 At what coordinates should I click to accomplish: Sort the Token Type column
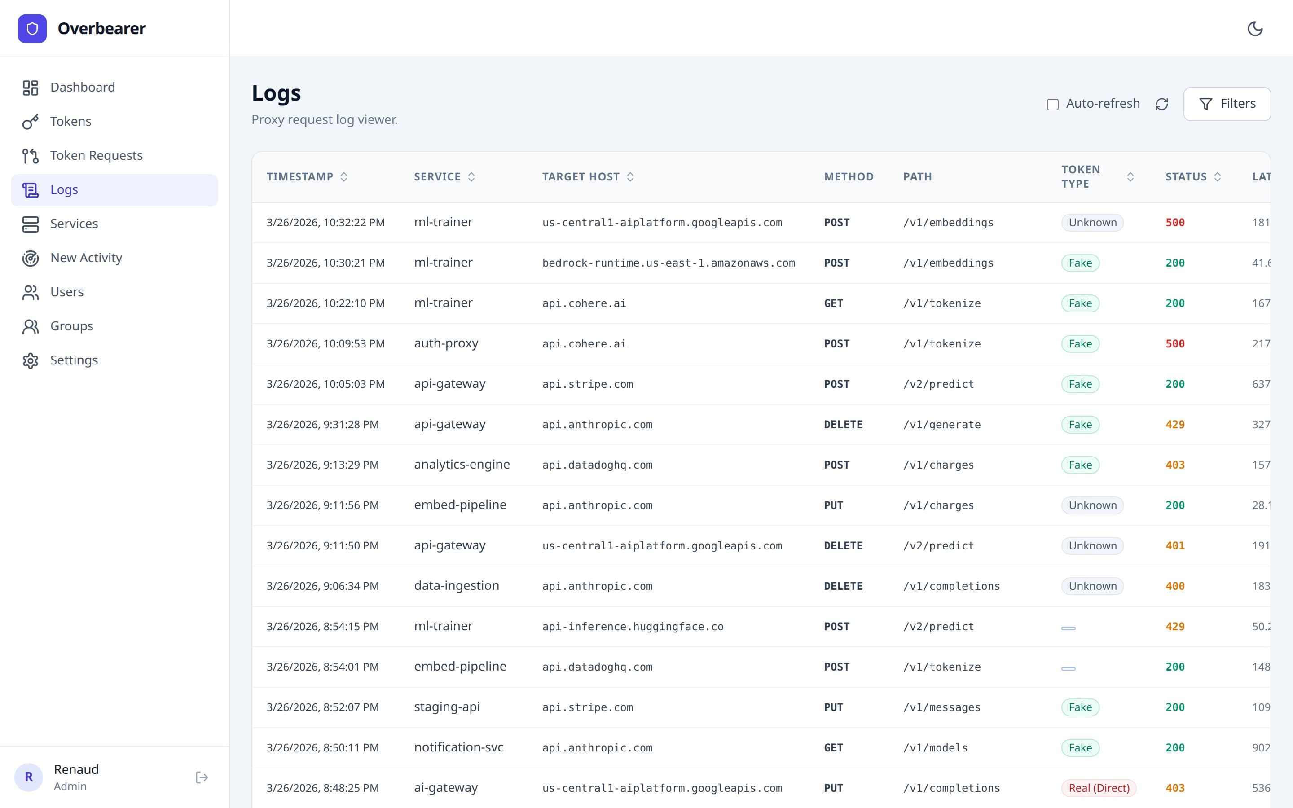tap(1130, 176)
